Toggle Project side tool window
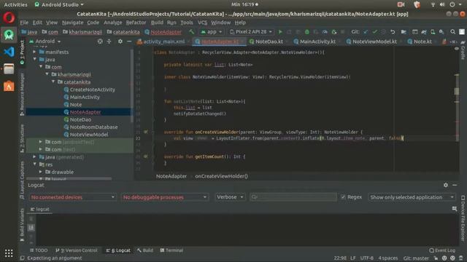 [22, 52]
